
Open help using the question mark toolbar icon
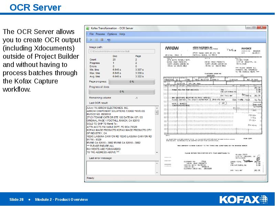tap(108, 39)
